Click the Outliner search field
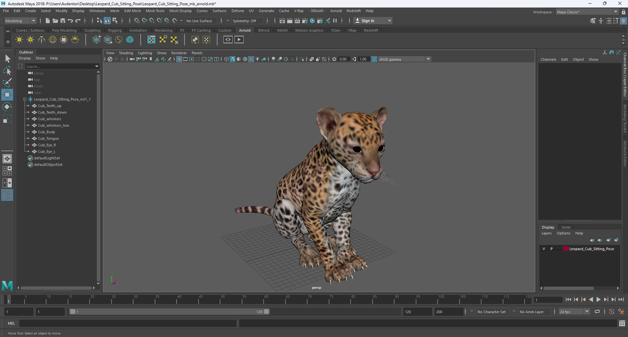628x337 pixels. pos(60,66)
